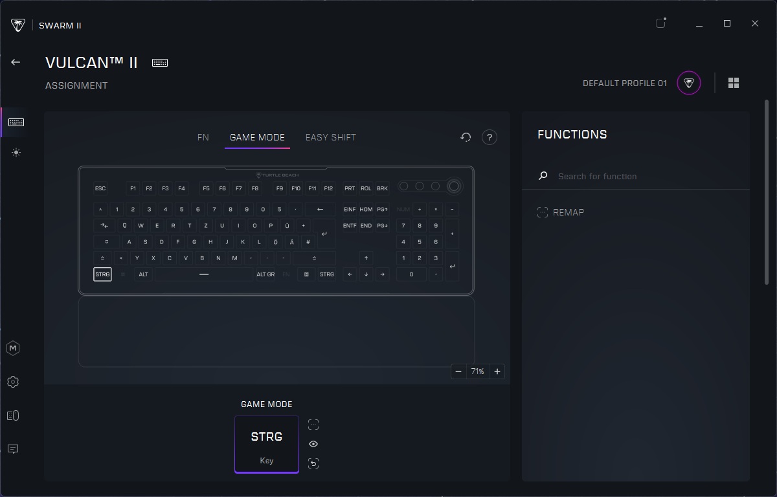Select the PRT key on the keyboard layout
777x497 pixels.
pyautogui.click(x=350, y=188)
